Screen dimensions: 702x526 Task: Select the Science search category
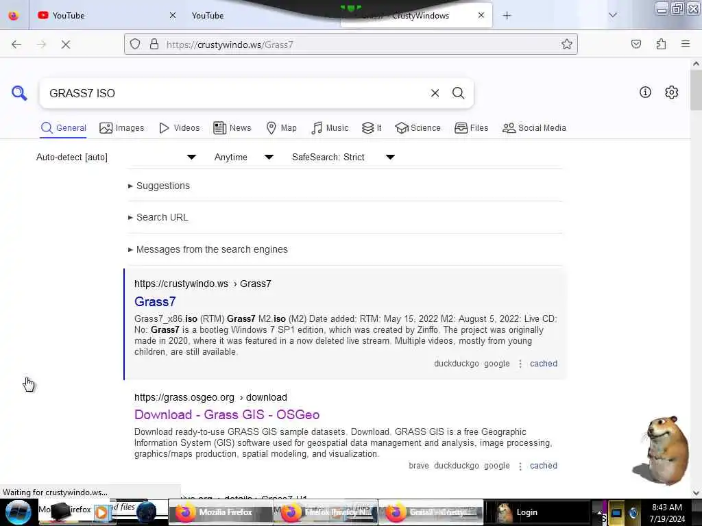pyautogui.click(x=417, y=128)
